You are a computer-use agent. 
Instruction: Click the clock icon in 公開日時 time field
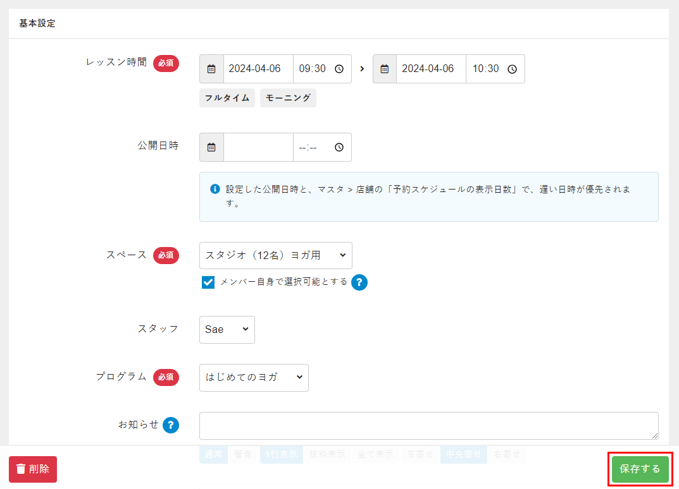339,147
